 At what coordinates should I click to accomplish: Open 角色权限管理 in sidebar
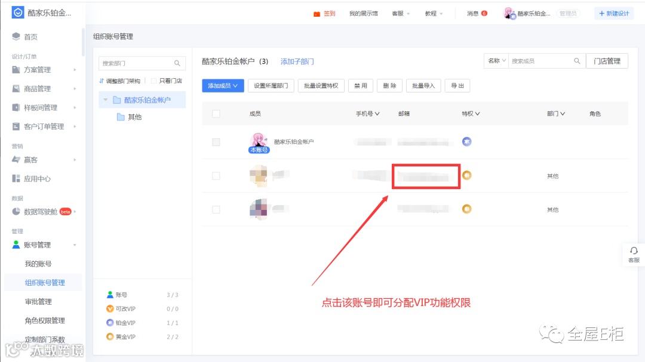(45, 320)
